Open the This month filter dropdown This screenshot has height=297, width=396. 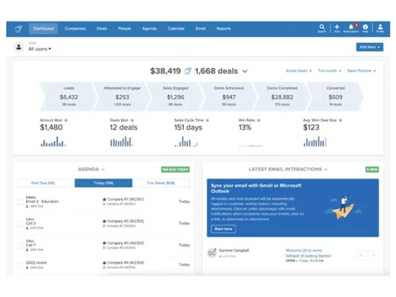(x=329, y=70)
